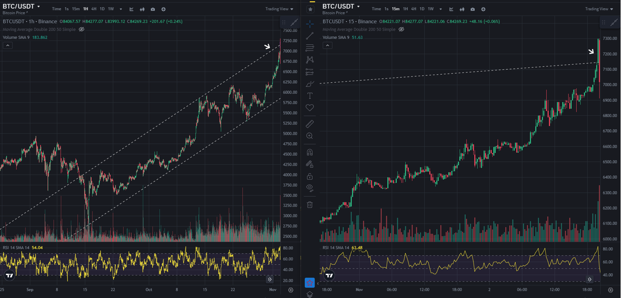Jump to latest bar in right RSI pane
Viewport: 621px width, 298px height.
point(589,279)
